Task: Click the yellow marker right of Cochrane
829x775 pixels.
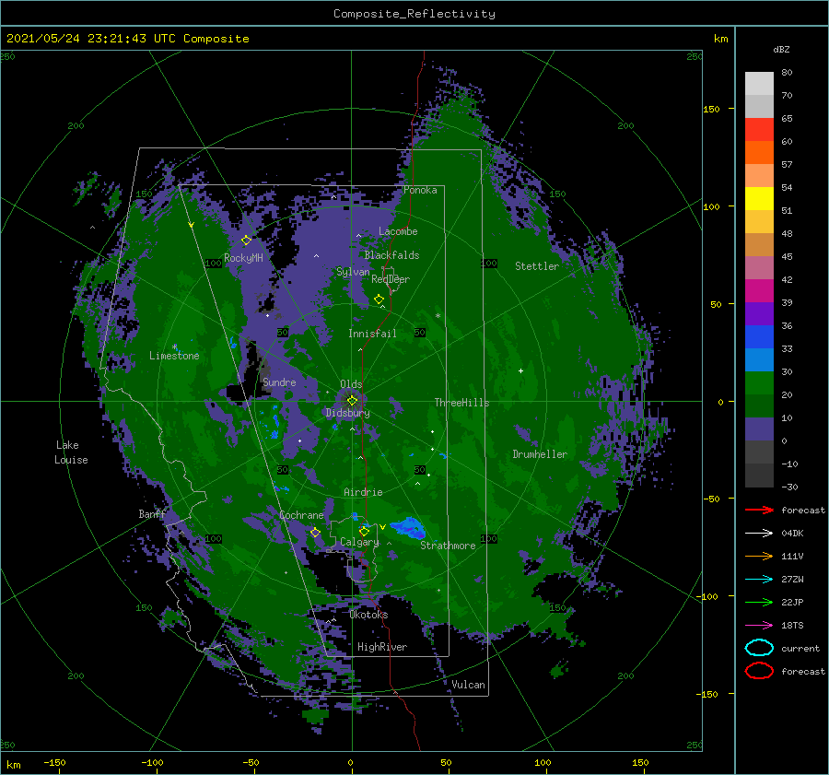Action: coord(315,533)
